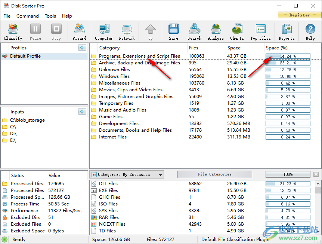This screenshot has width=322, height=244.
Task: Open the Computer disks view
Action: (x=104, y=31)
